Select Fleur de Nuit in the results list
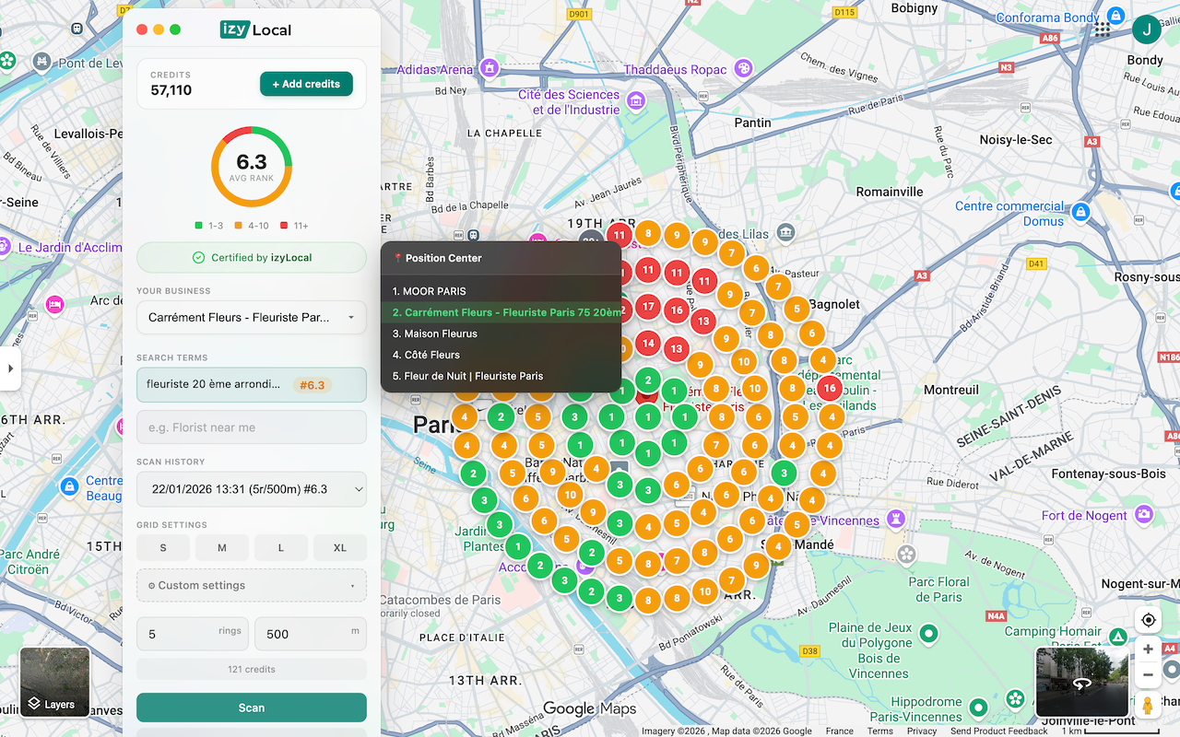 click(501, 376)
